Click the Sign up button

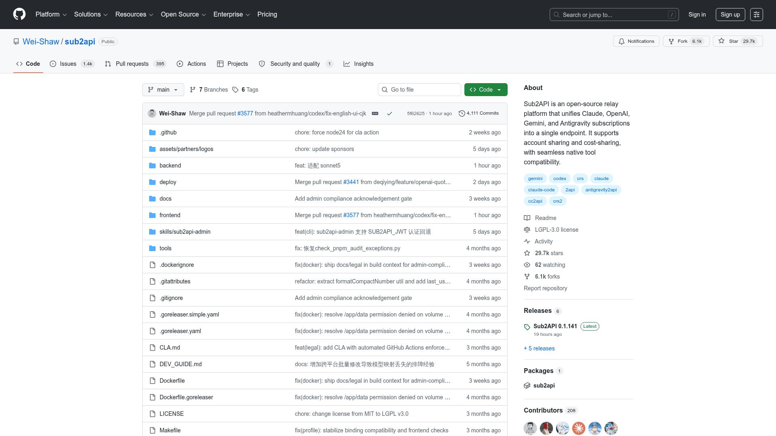pyautogui.click(x=730, y=15)
